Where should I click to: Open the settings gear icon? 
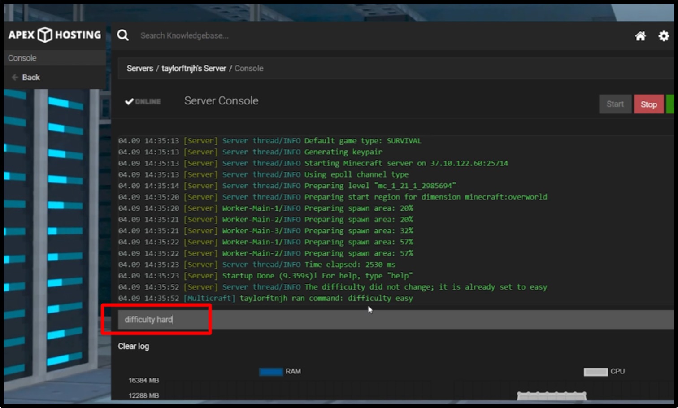click(663, 36)
